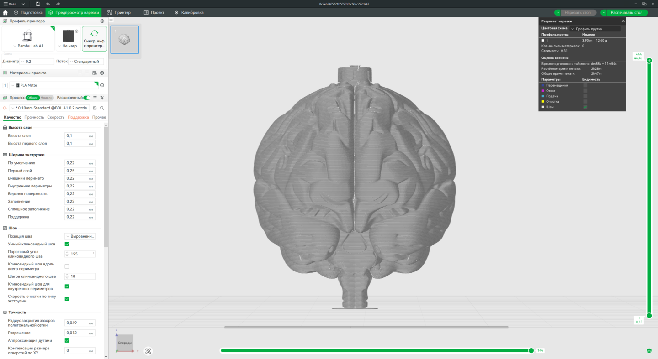
Task: Click the bottom handle of layer slider
Action: pyautogui.click(x=649, y=316)
